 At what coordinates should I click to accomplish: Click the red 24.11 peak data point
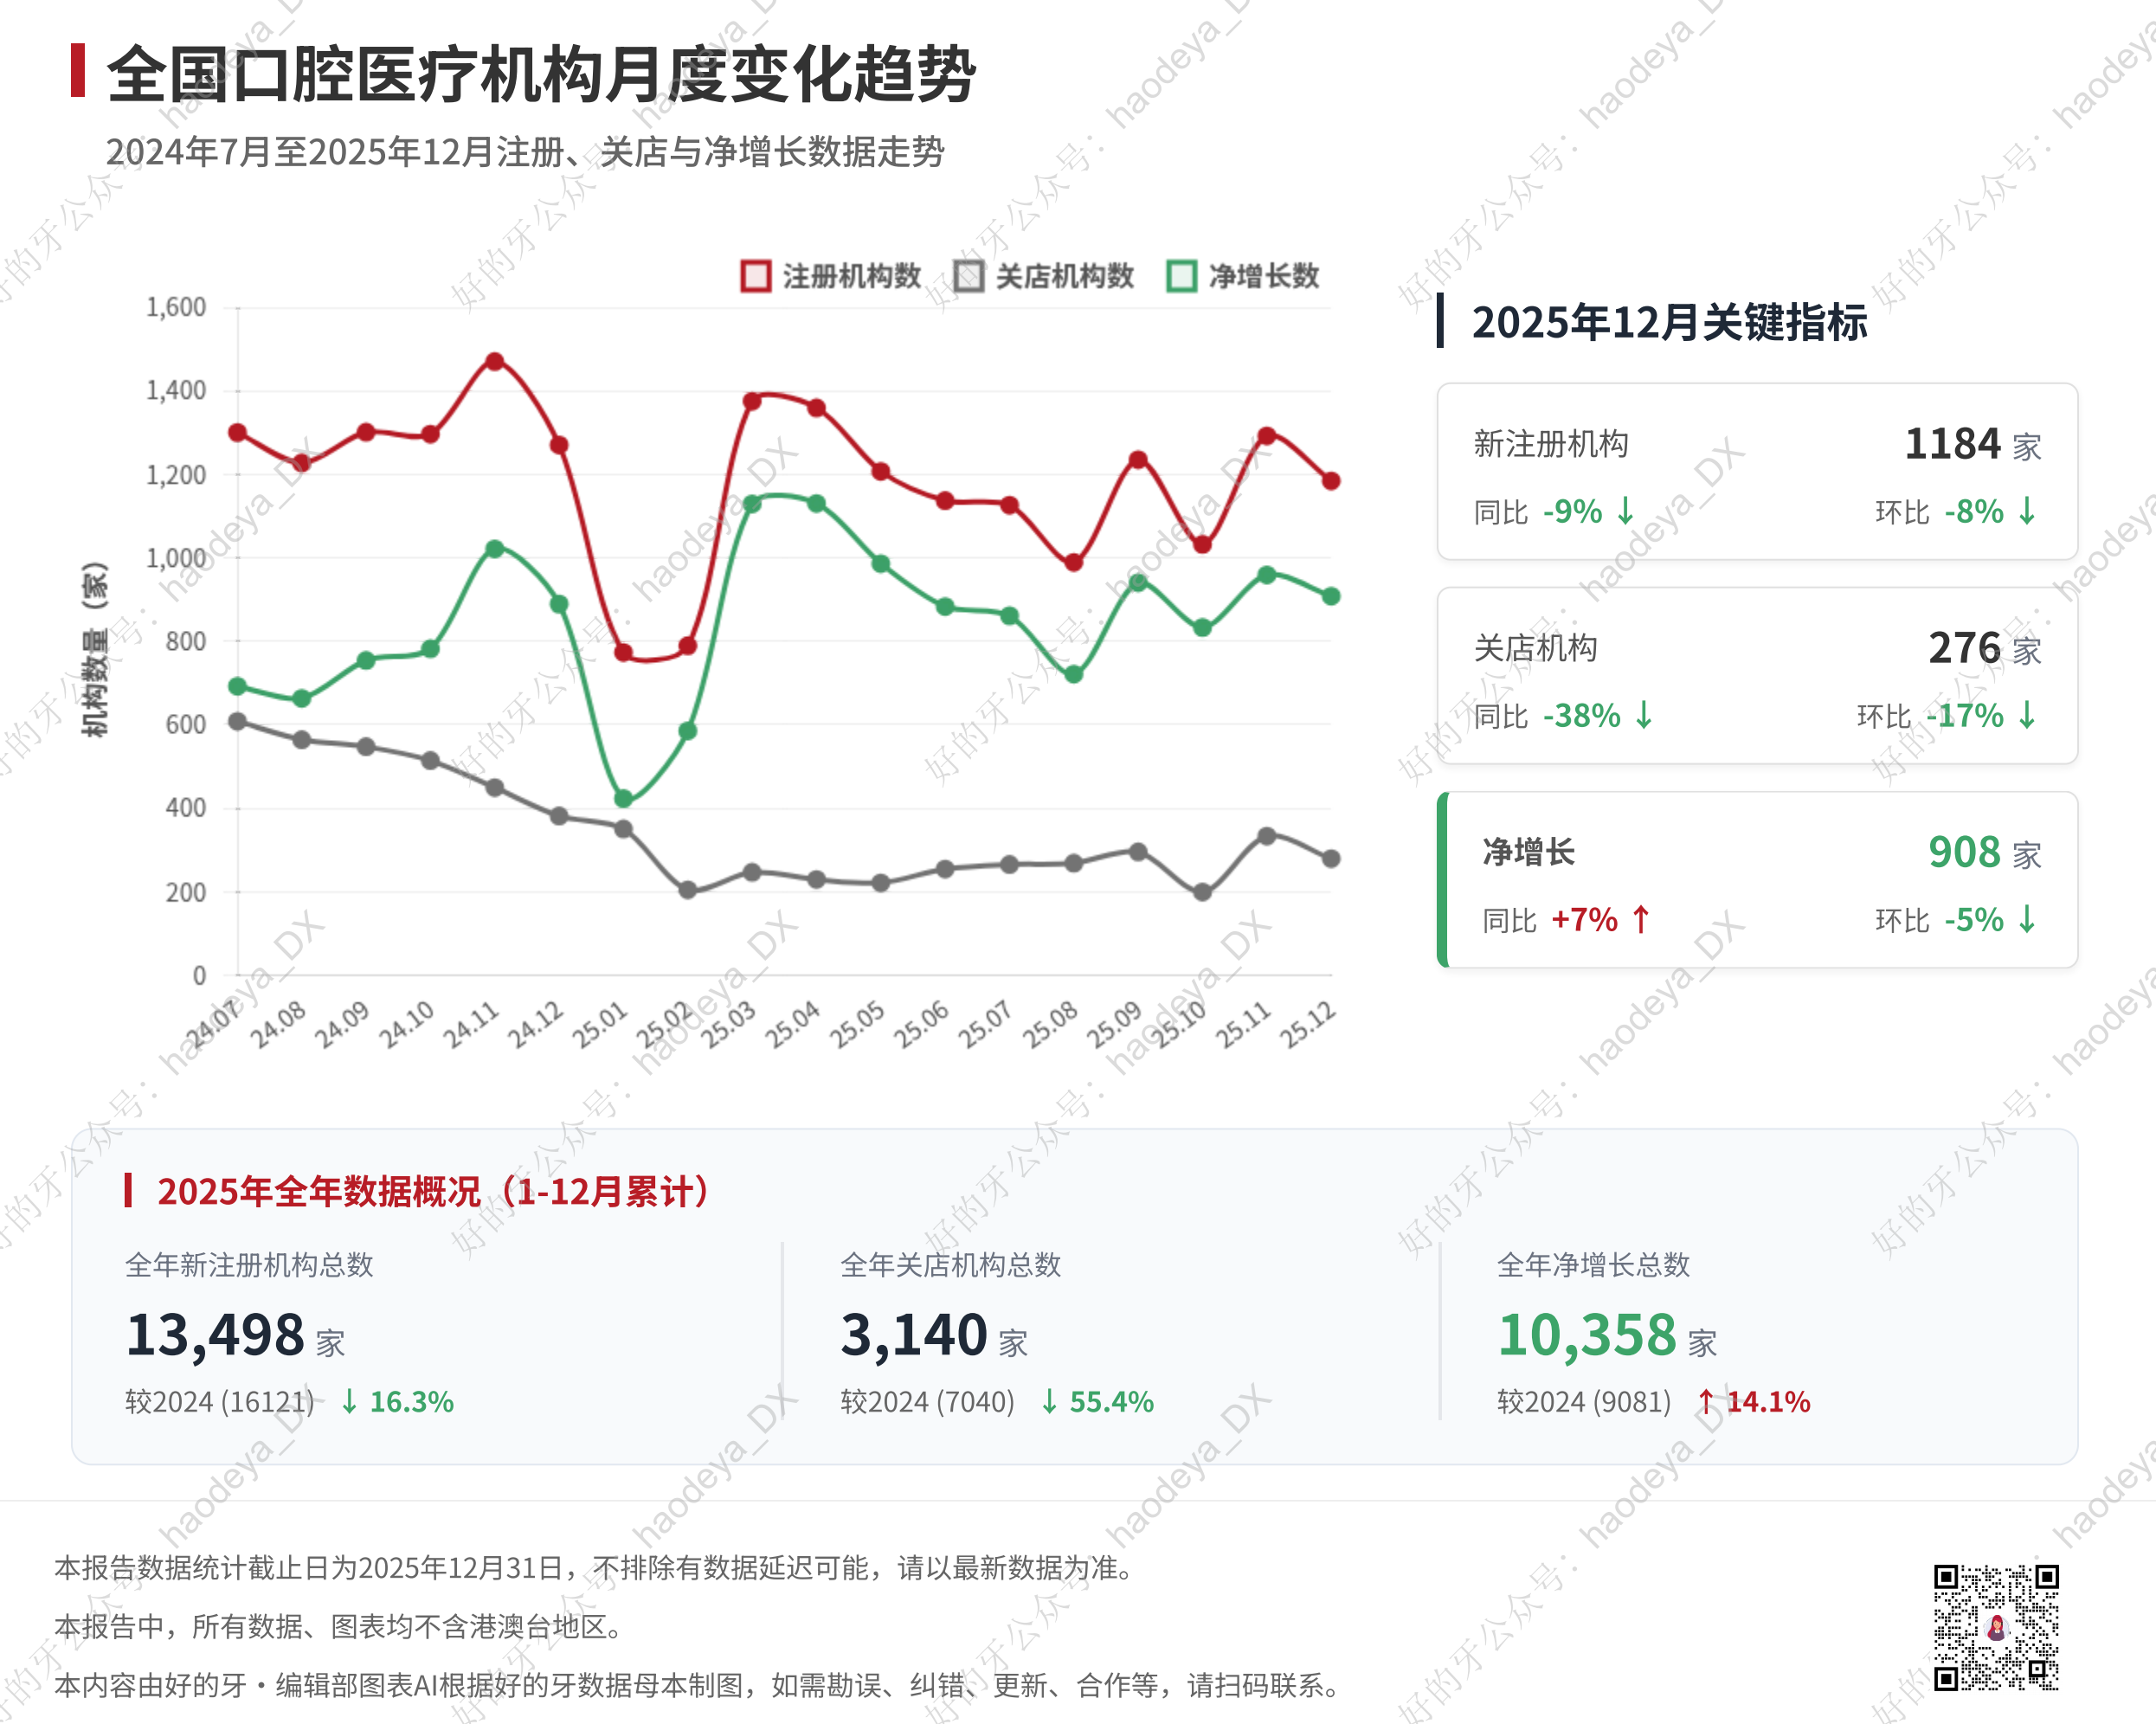[x=495, y=361]
